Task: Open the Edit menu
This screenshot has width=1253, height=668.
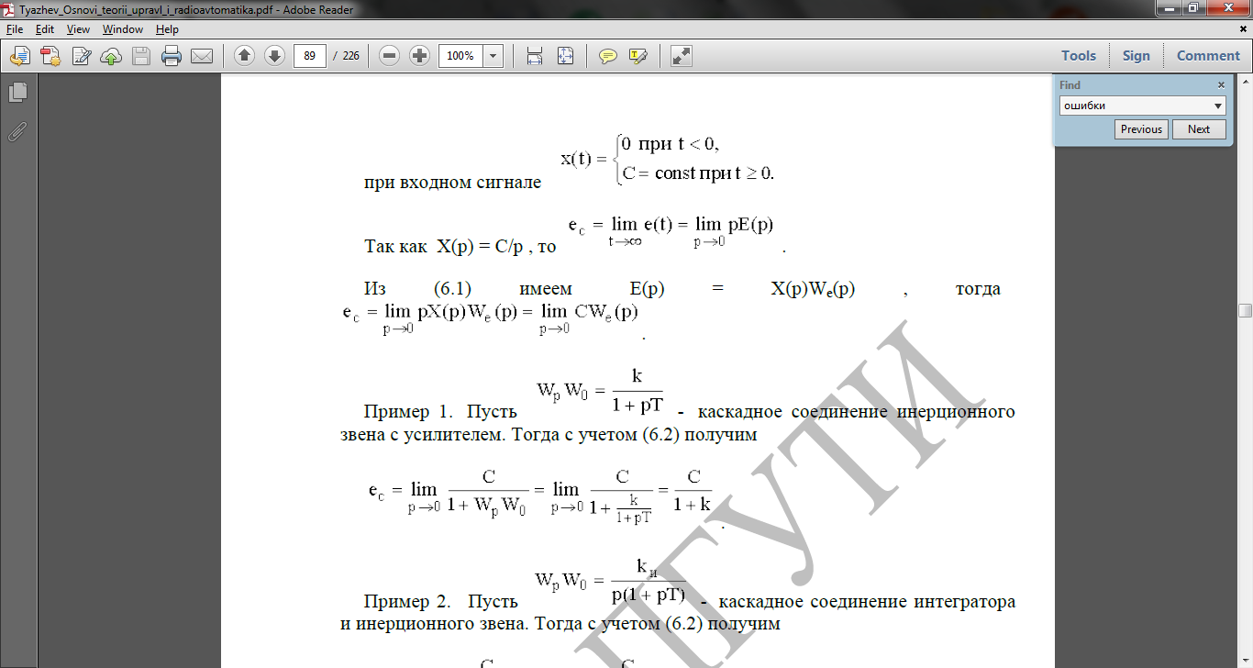Action: tap(45, 29)
